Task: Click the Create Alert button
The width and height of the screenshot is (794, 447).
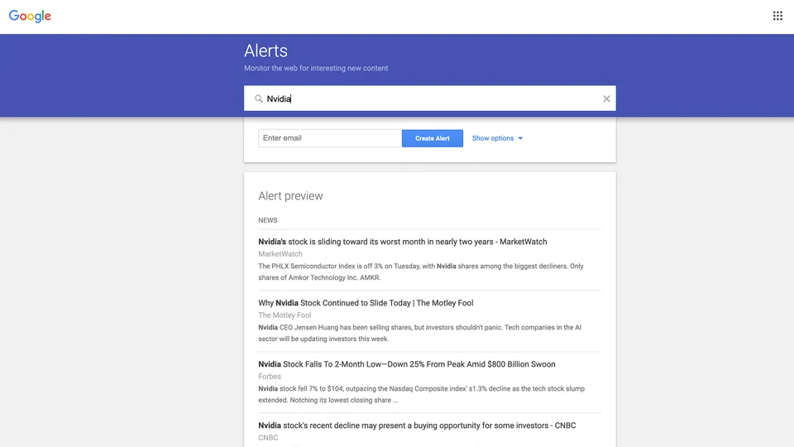Action: 432,138
